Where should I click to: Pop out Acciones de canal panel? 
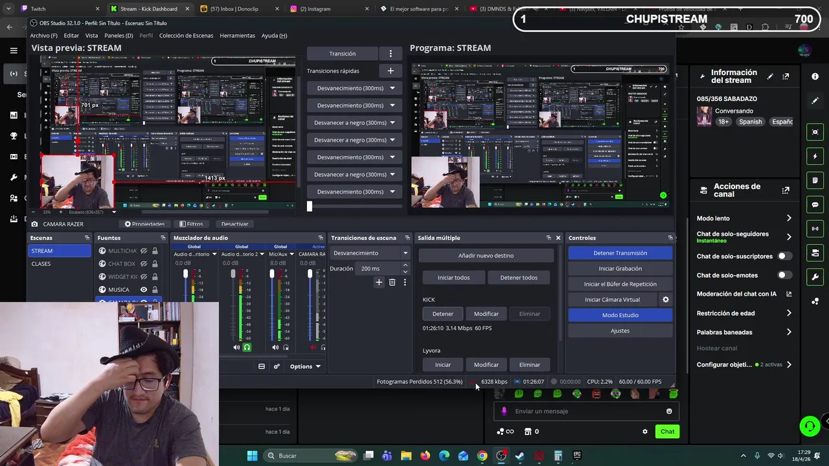(786, 190)
